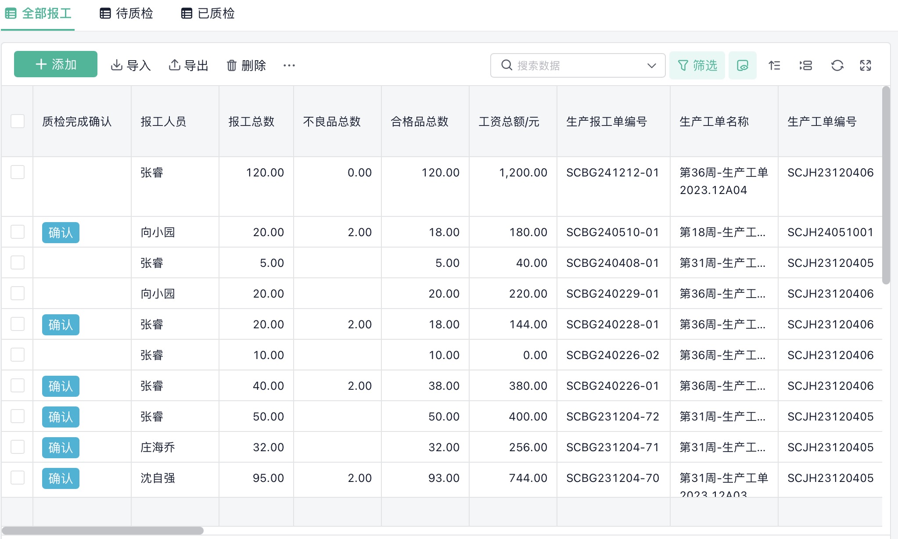Select the row SCBG241212-01 checkbox
Image resolution: width=898 pixels, height=539 pixels.
tap(18, 172)
